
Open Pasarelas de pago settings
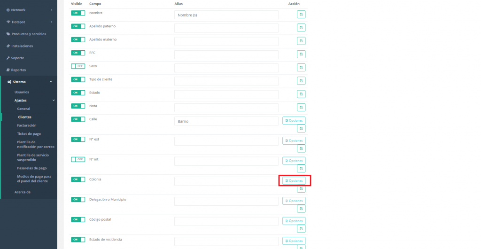click(x=32, y=168)
